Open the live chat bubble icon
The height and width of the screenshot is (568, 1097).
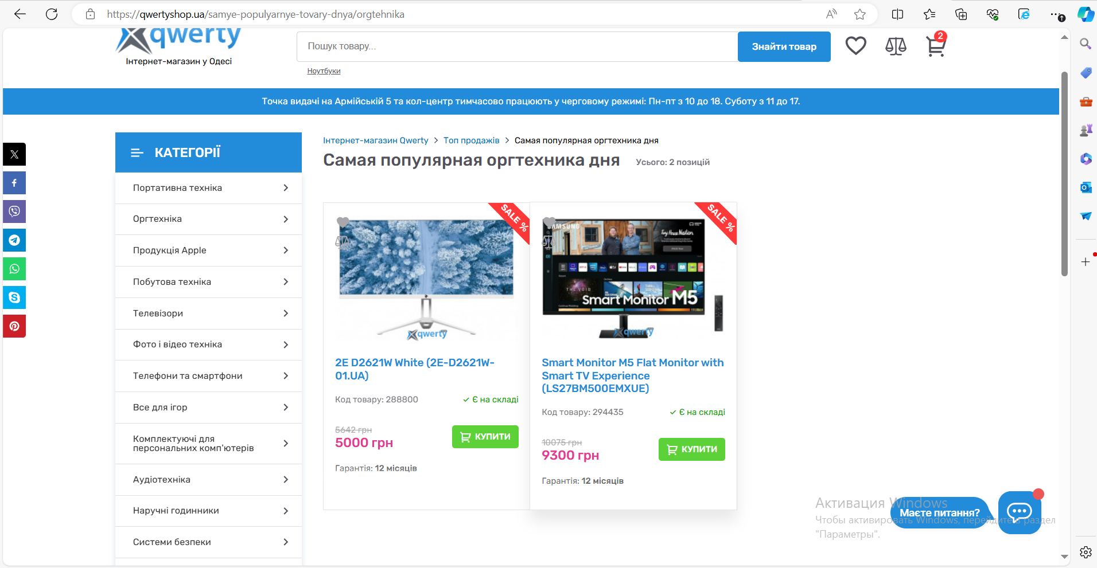tap(1019, 512)
